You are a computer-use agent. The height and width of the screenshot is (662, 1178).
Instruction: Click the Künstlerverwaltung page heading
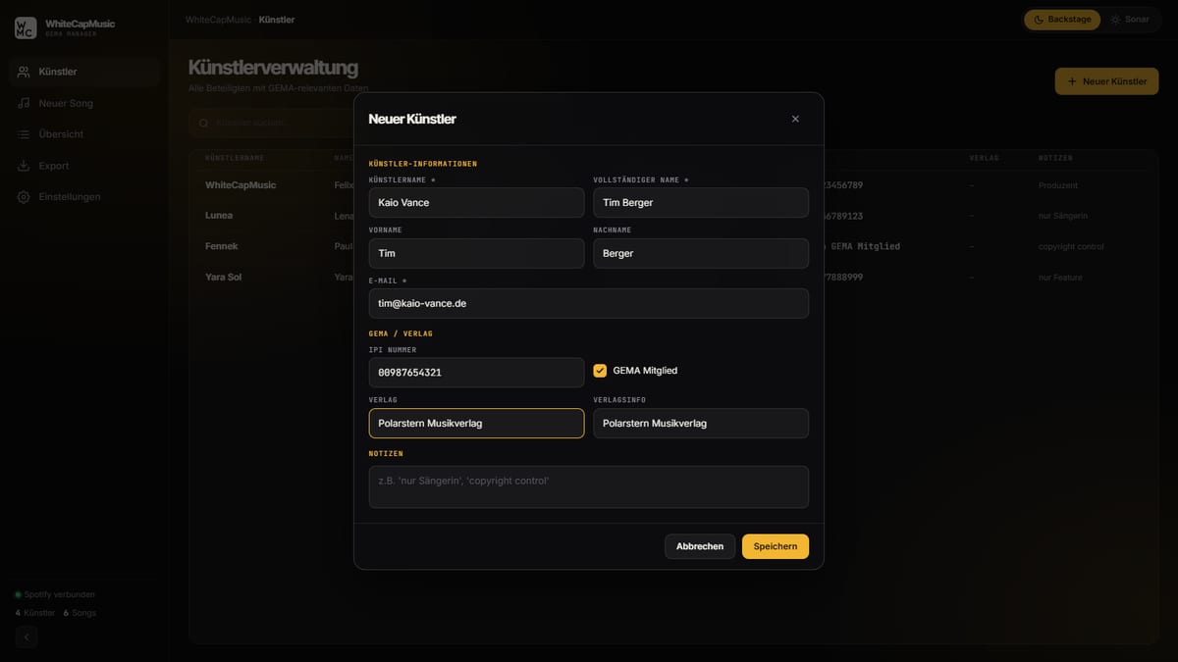pyautogui.click(x=273, y=68)
